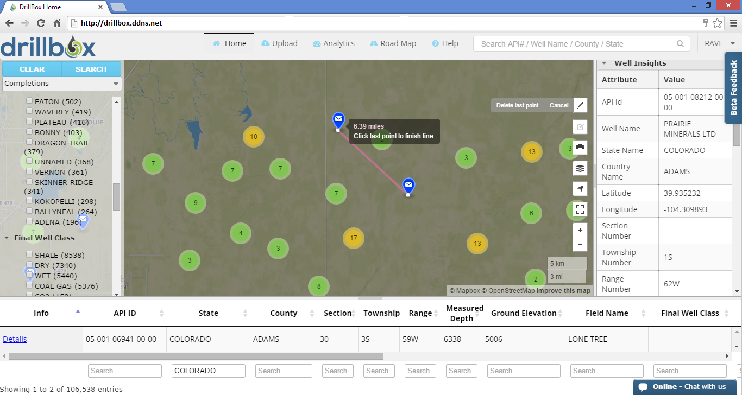Toggle fullscreen map view
The height and width of the screenshot is (395, 742).
[x=580, y=209]
